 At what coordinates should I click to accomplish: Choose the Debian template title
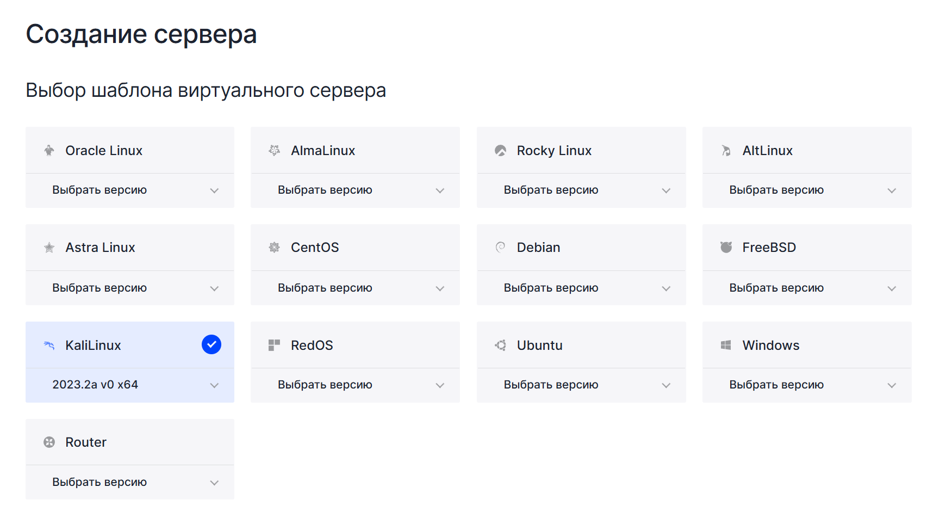click(538, 247)
